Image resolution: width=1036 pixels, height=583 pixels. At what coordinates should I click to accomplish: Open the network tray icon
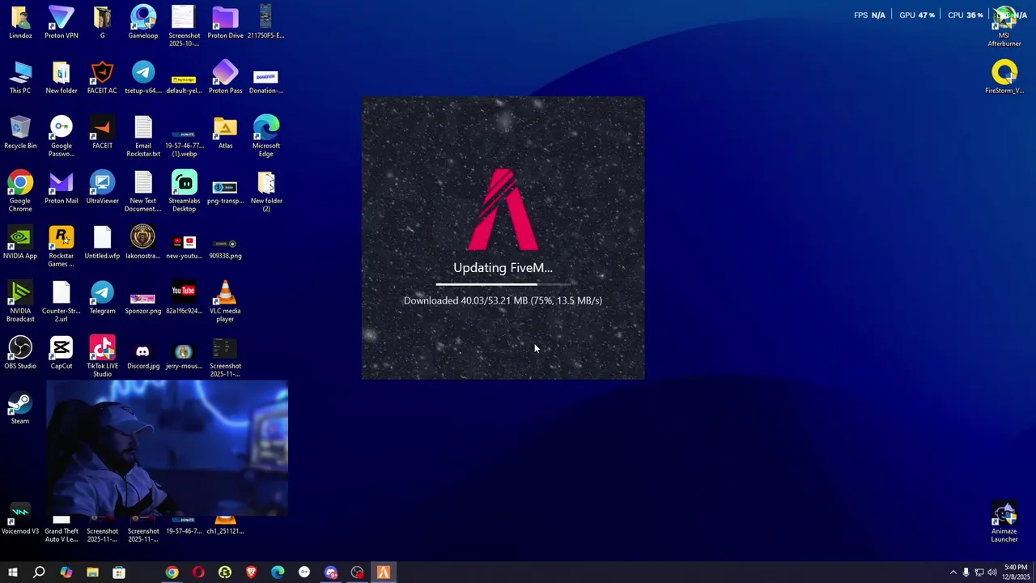point(979,572)
